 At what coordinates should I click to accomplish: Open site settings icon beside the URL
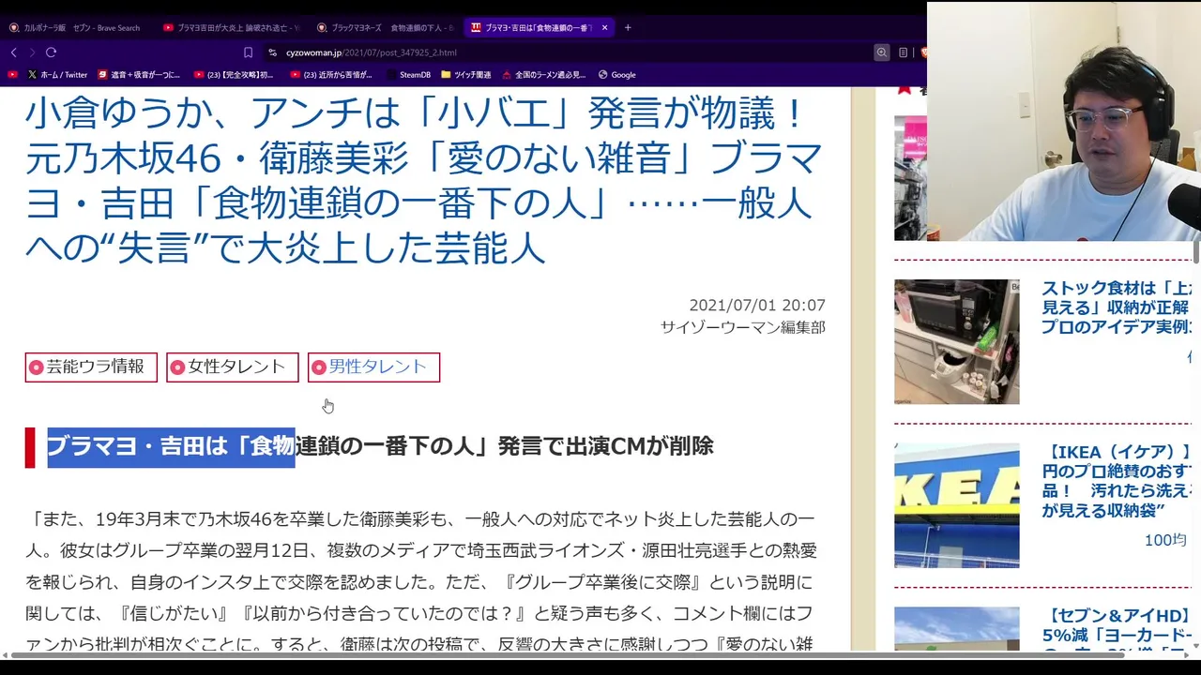(273, 52)
